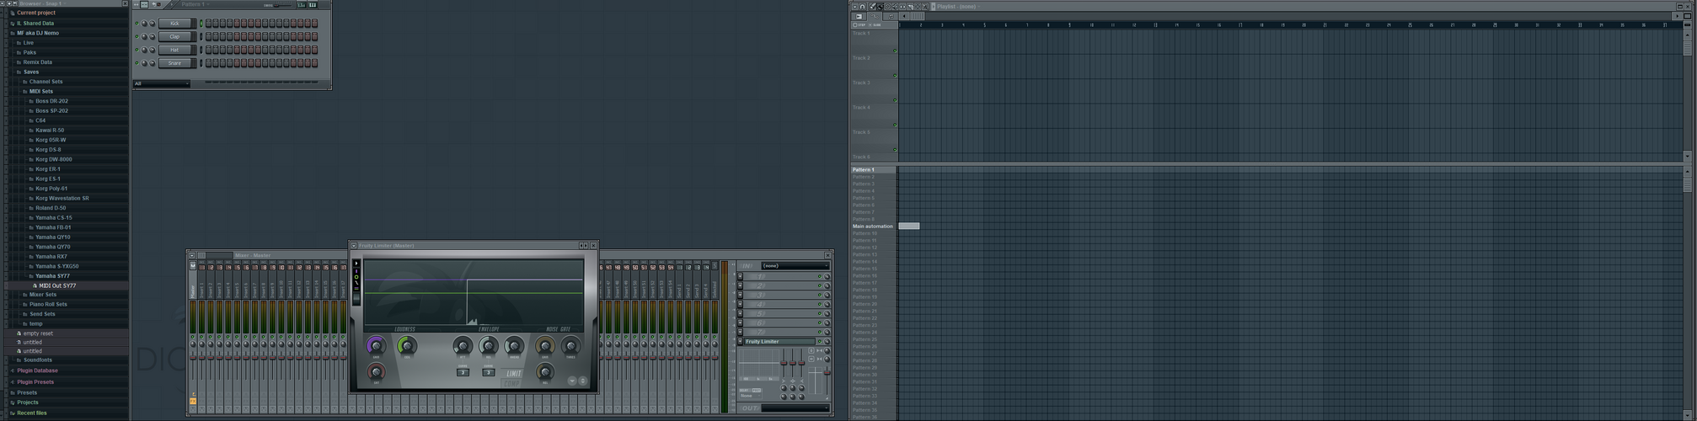
Task: Mute the Kick channel with its green LED
Action: [137, 24]
